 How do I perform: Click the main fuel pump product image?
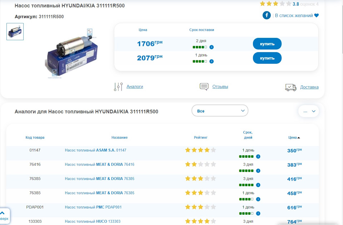[x=72, y=54]
